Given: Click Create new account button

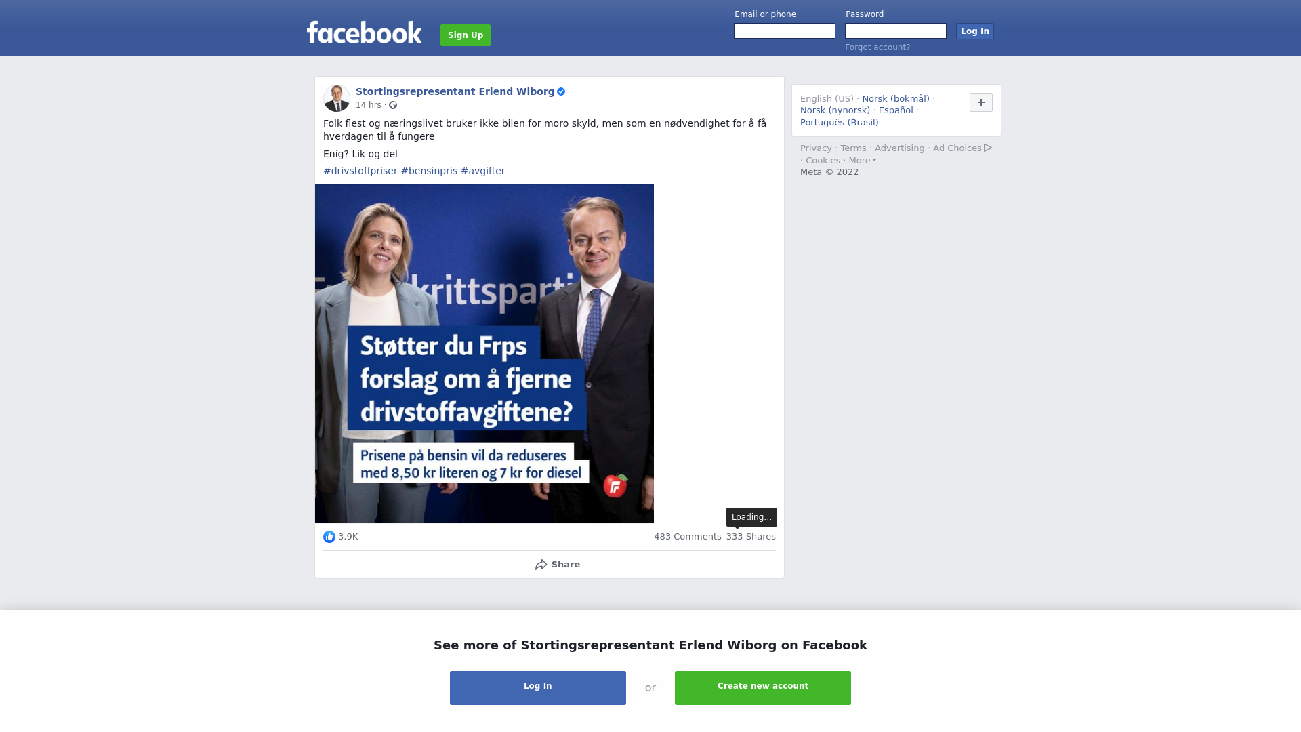Looking at the screenshot, I should click(x=763, y=688).
